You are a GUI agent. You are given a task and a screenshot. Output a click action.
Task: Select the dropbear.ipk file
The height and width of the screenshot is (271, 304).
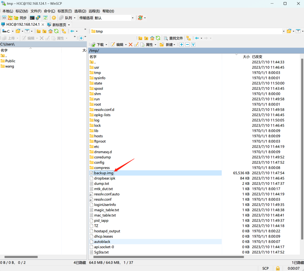tap(105, 178)
